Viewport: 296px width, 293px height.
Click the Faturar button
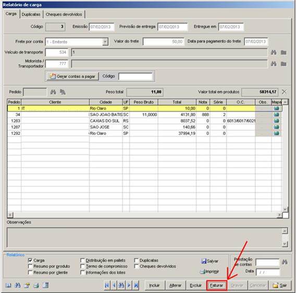click(216, 286)
